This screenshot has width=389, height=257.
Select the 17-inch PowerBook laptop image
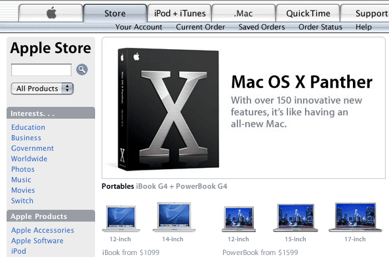coord(356,217)
